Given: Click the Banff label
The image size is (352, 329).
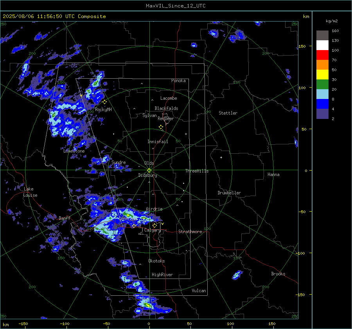Looking at the screenshot, I should point(65,218).
